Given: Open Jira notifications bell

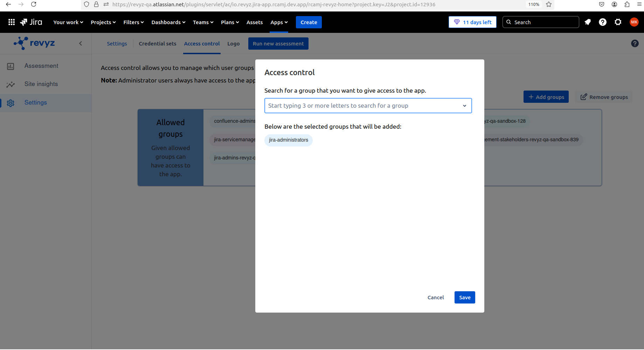Looking at the screenshot, I should pos(588,22).
